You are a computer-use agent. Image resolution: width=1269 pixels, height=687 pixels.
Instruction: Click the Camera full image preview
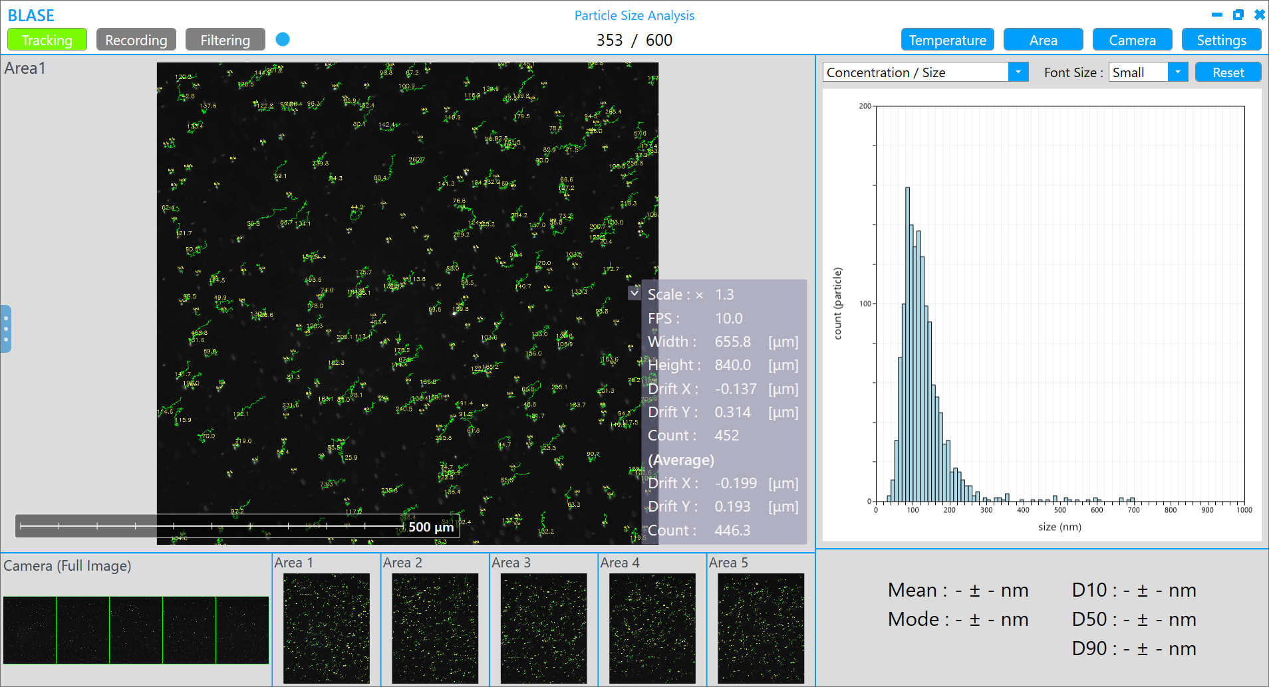pyautogui.click(x=136, y=630)
